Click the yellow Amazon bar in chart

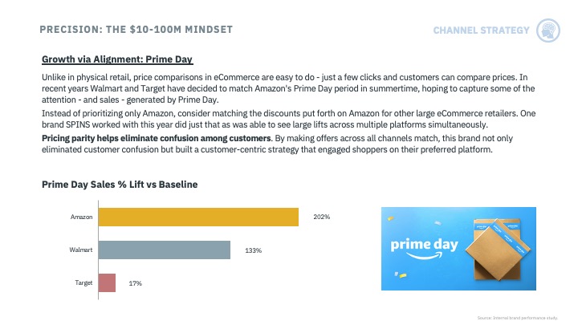198,217
